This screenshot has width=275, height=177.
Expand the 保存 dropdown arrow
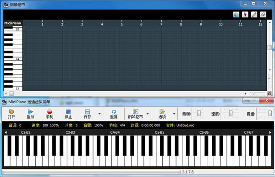99,114
